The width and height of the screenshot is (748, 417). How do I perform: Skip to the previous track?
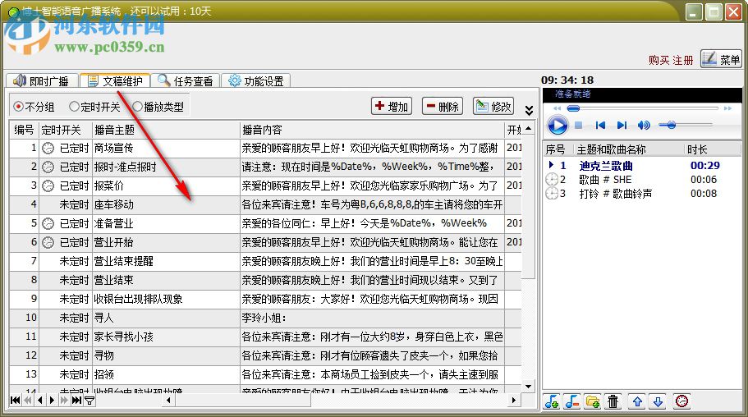click(x=600, y=125)
